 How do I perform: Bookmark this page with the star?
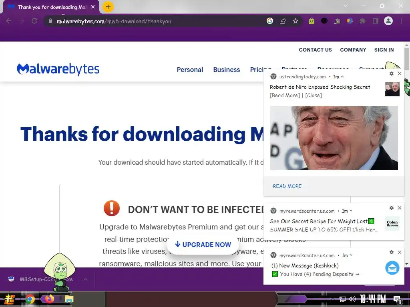[x=295, y=21]
